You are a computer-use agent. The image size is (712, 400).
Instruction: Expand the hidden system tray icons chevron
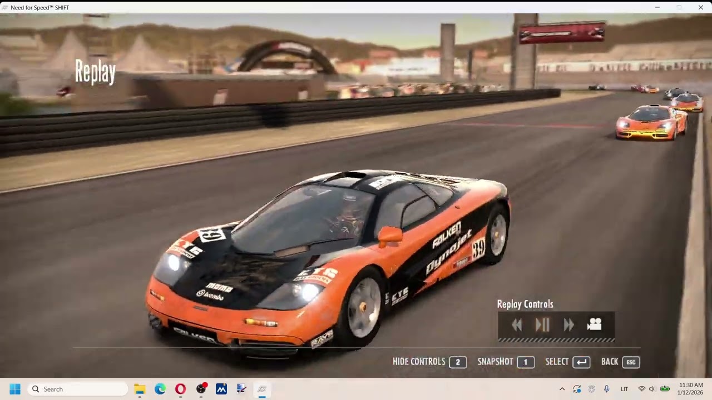pyautogui.click(x=562, y=389)
